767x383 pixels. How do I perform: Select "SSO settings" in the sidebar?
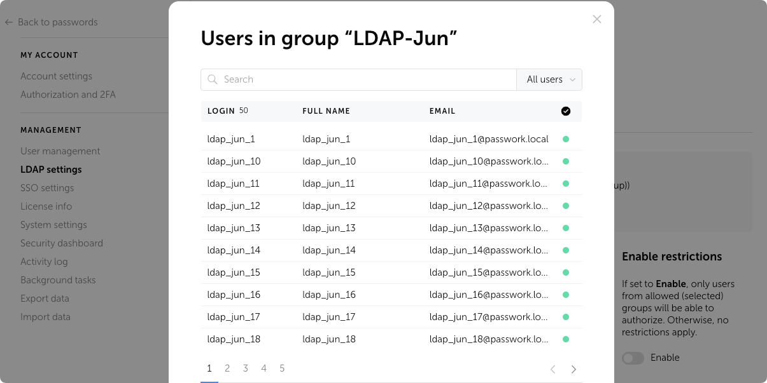pos(47,188)
